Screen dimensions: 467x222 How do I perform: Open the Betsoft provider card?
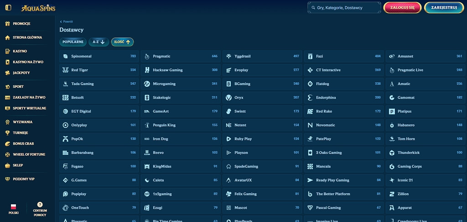[x=99, y=98]
